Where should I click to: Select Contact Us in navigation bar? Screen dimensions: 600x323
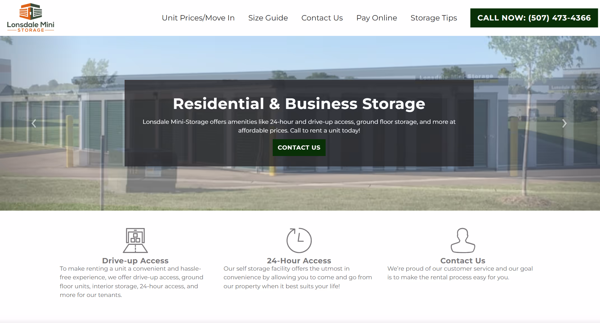pos(322,18)
